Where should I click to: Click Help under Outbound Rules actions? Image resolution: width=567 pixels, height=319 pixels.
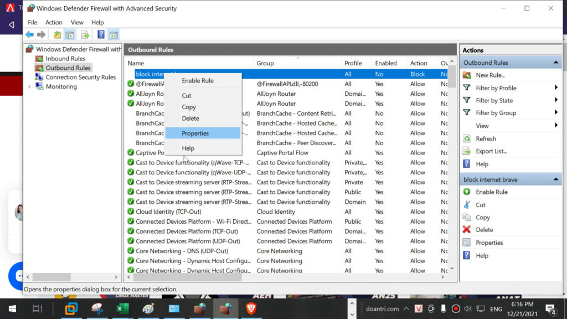pos(482,164)
